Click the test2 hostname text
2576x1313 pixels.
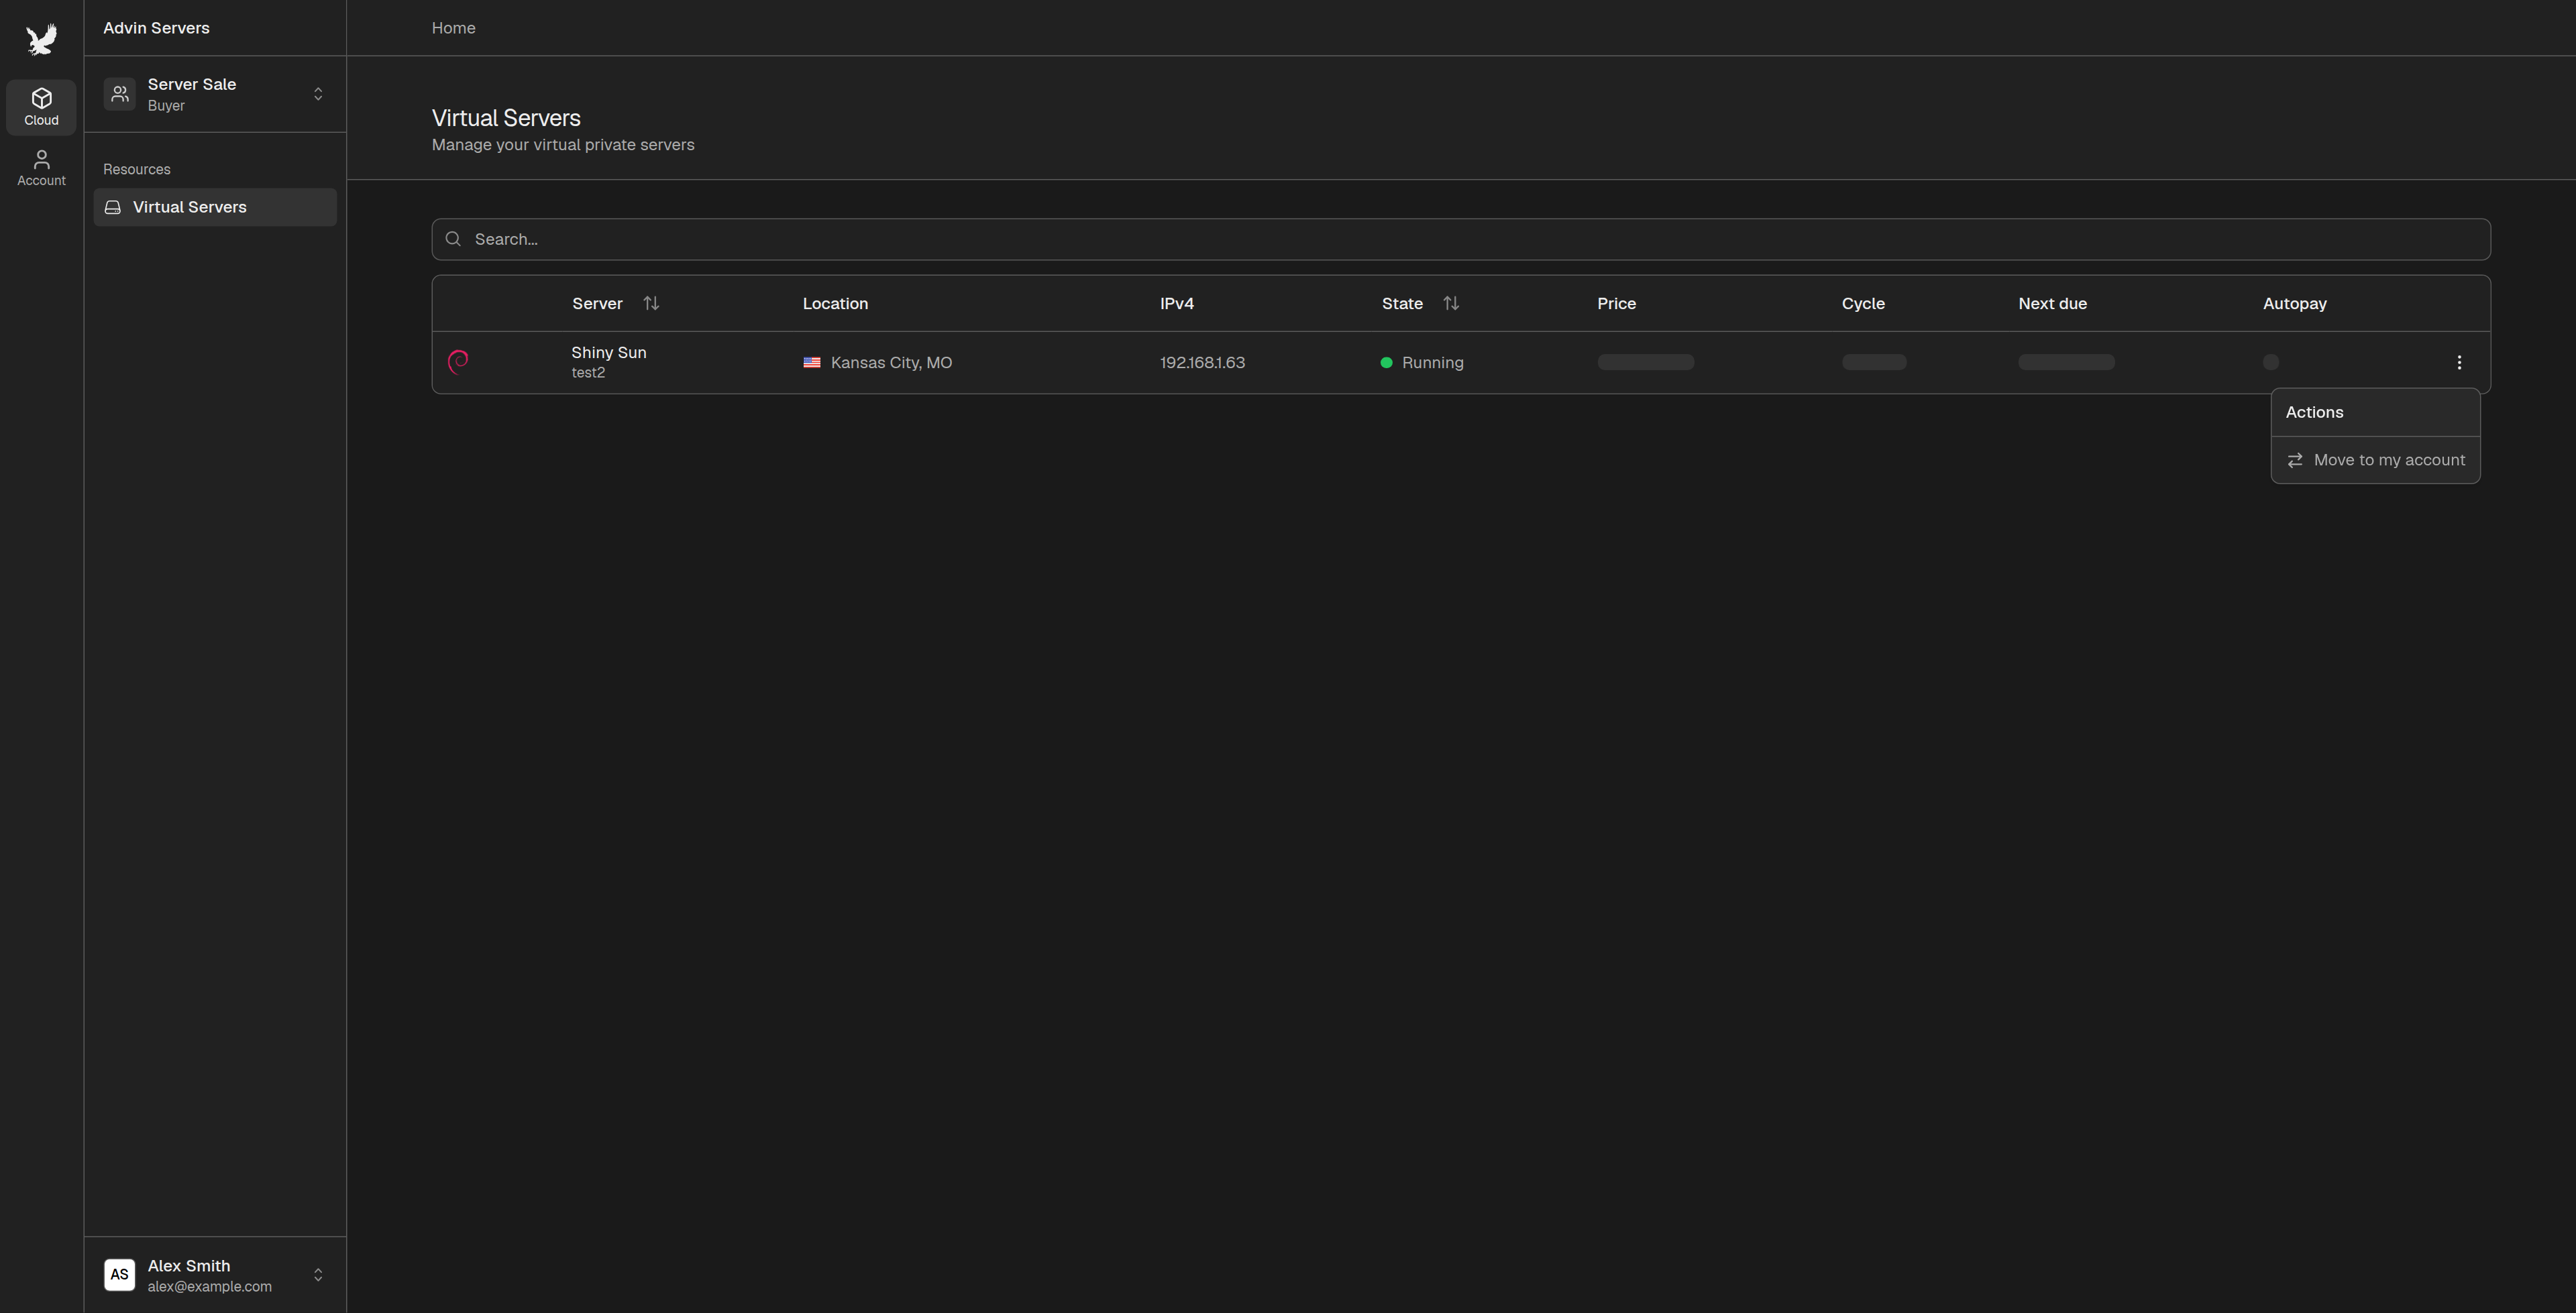coord(588,373)
